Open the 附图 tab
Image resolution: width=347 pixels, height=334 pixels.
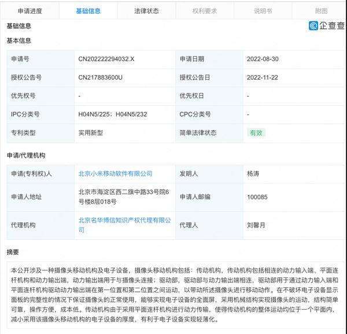[321, 11]
